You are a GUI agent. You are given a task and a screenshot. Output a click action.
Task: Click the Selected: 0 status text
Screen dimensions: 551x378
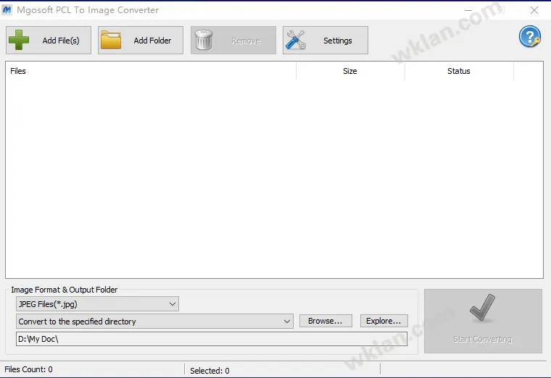tap(210, 371)
